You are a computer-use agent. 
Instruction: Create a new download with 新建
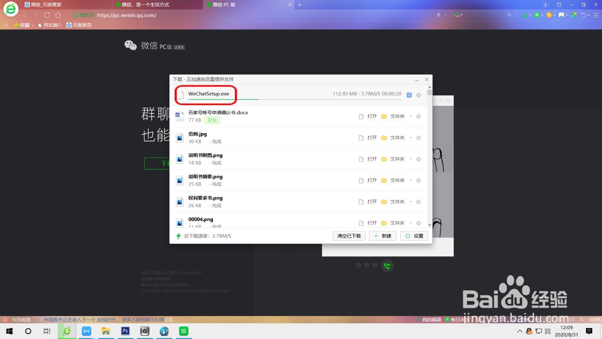coord(383,236)
